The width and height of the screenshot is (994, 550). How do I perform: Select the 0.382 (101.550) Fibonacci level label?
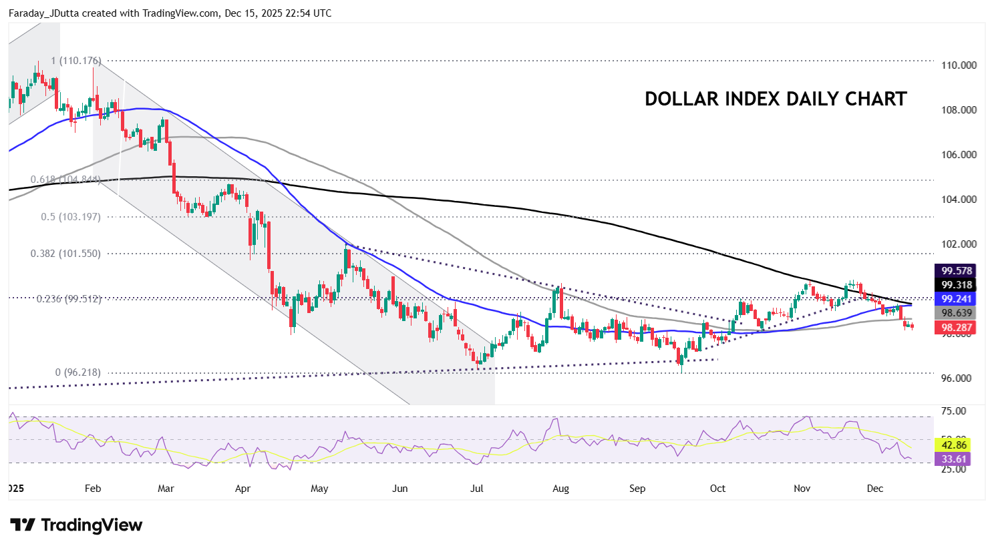pyautogui.click(x=65, y=254)
